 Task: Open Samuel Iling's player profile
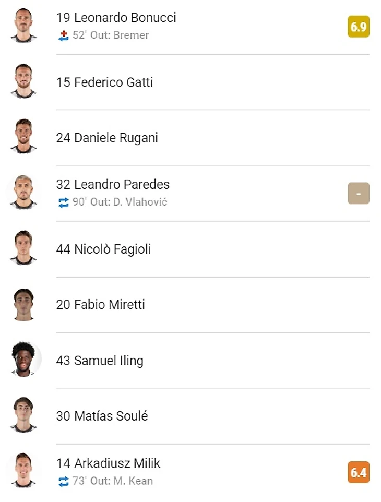click(100, 361)
